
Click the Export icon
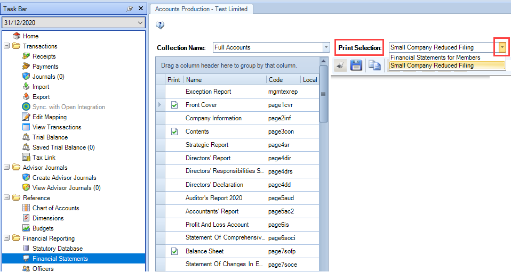point(26,97)
